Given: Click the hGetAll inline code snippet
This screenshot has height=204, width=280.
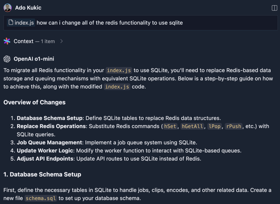Looking at the screenshot, I should point(193,126).
